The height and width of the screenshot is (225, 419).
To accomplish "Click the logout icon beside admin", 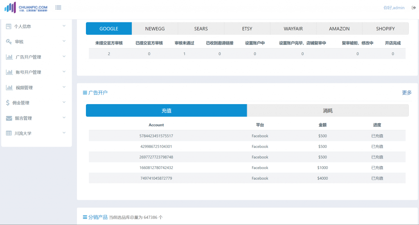I will coord(414,8).
